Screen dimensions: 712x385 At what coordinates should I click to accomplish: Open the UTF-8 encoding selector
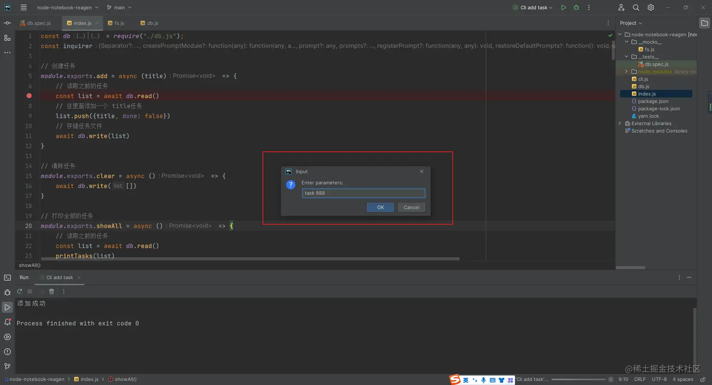pyautogui.click(x=659, y=379)
